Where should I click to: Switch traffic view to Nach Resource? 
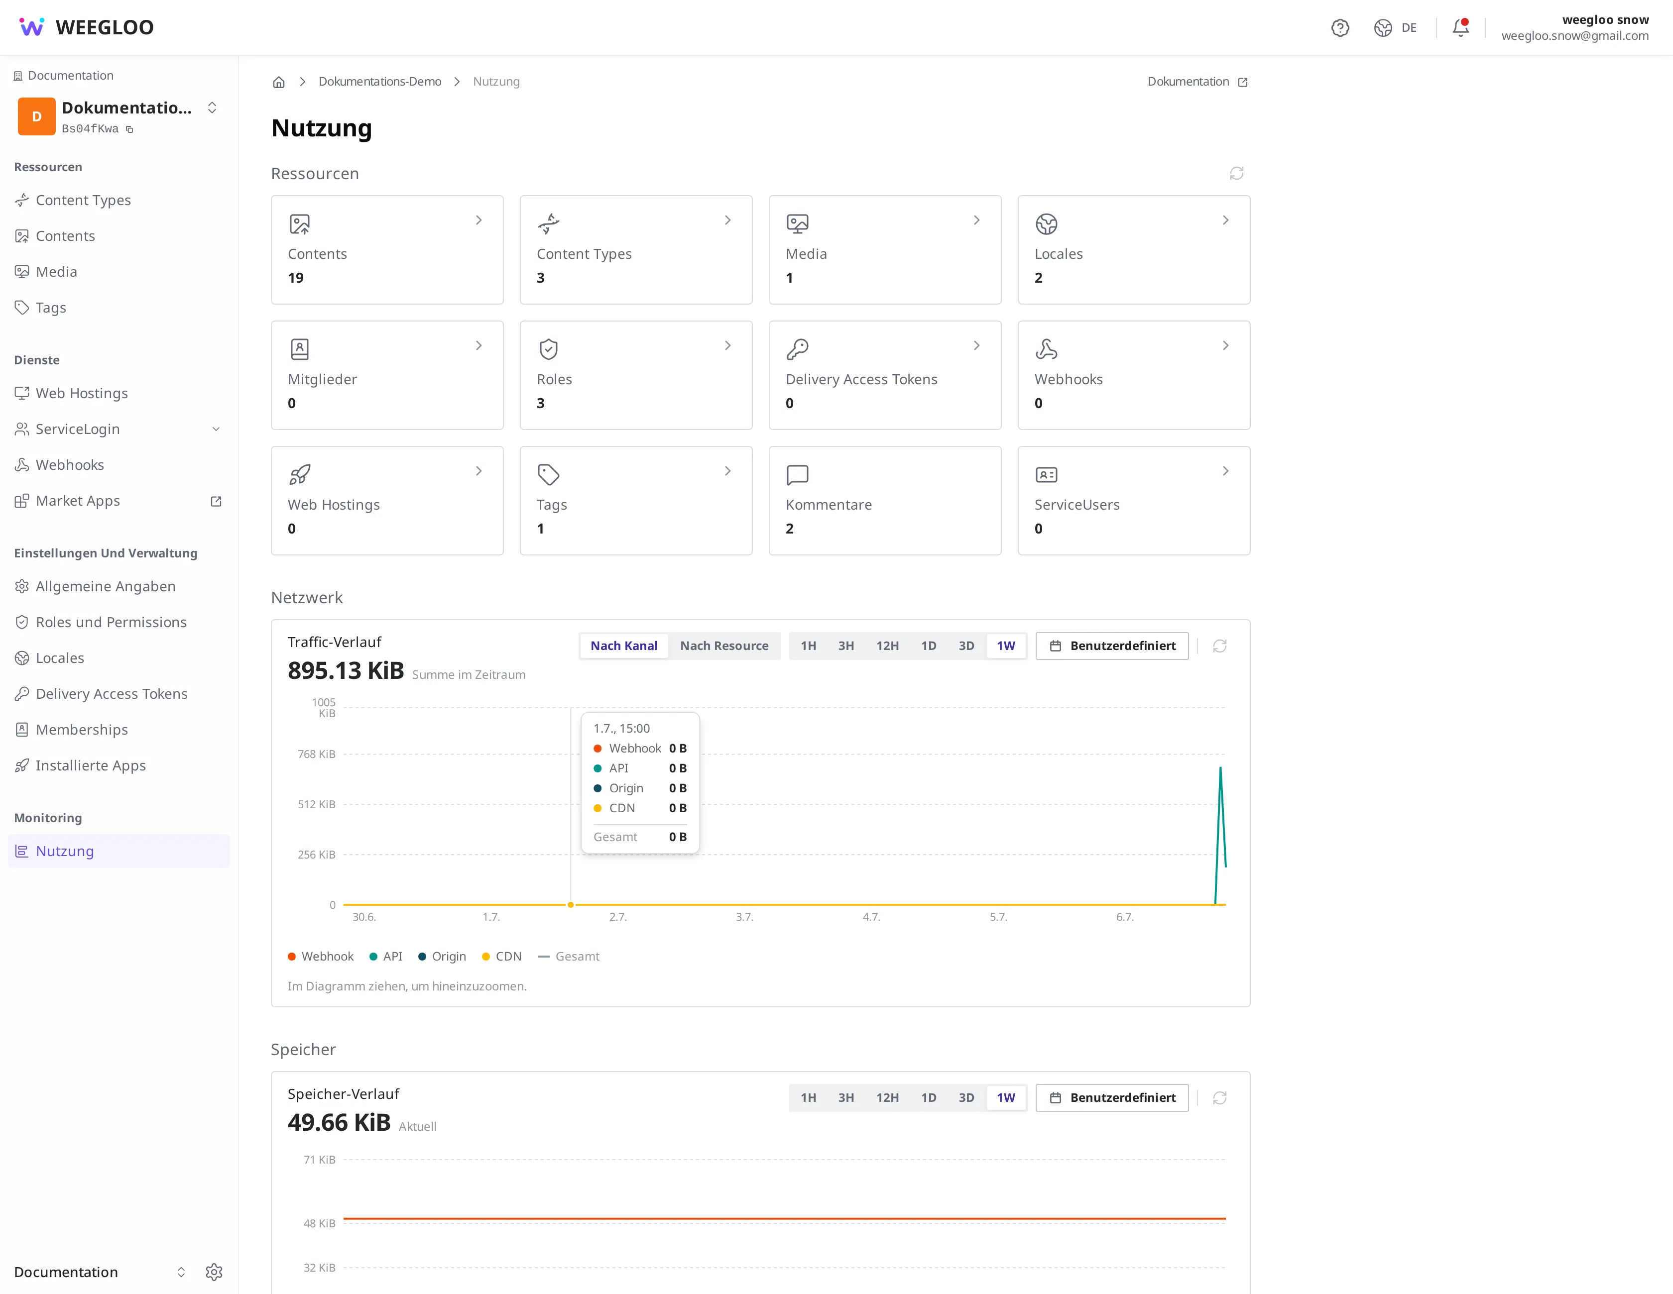pos(724,646)
